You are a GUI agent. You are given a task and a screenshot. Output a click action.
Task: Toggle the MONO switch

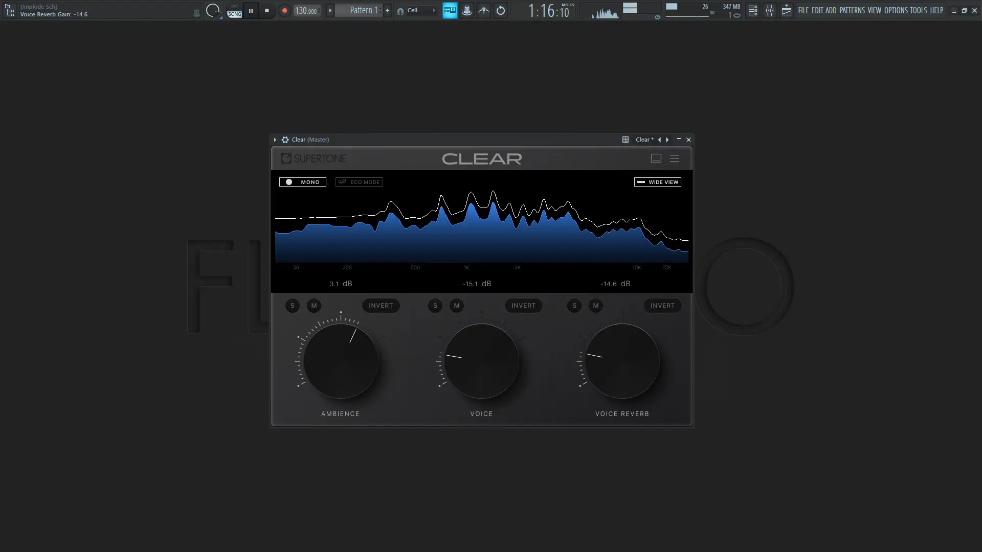tap(303, 182)
